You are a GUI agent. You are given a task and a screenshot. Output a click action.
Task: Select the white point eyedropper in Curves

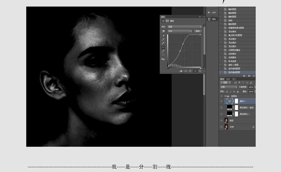[x=163, y=44]
